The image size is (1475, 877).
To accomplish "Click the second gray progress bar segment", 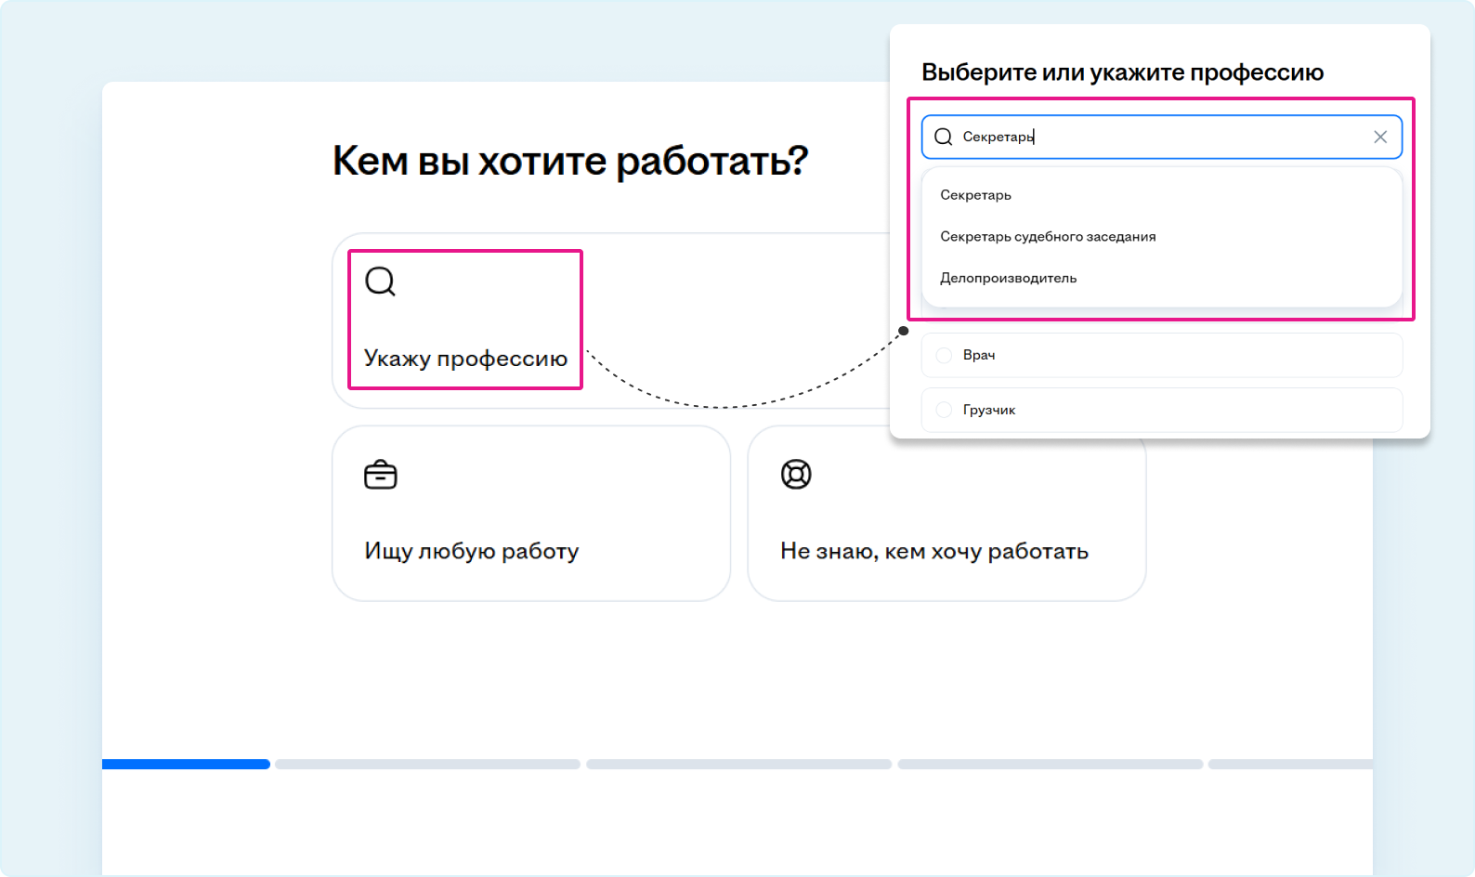I will pos(427,765).
